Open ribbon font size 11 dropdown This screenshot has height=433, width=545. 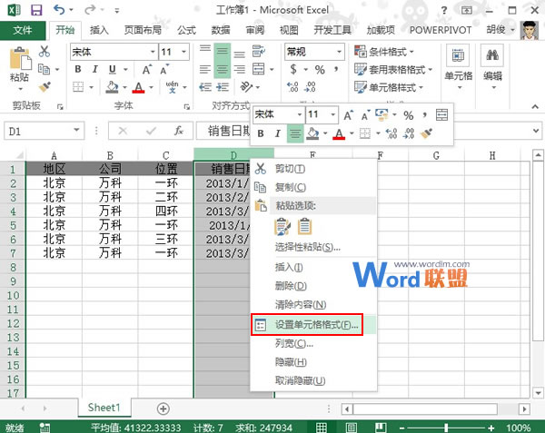[x=183, y=52]
